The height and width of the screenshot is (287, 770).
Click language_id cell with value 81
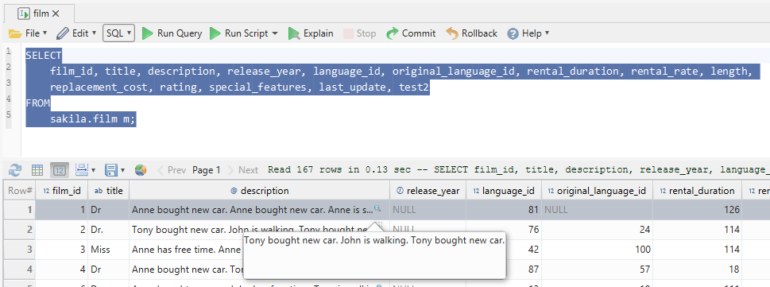tap(504, 210)
